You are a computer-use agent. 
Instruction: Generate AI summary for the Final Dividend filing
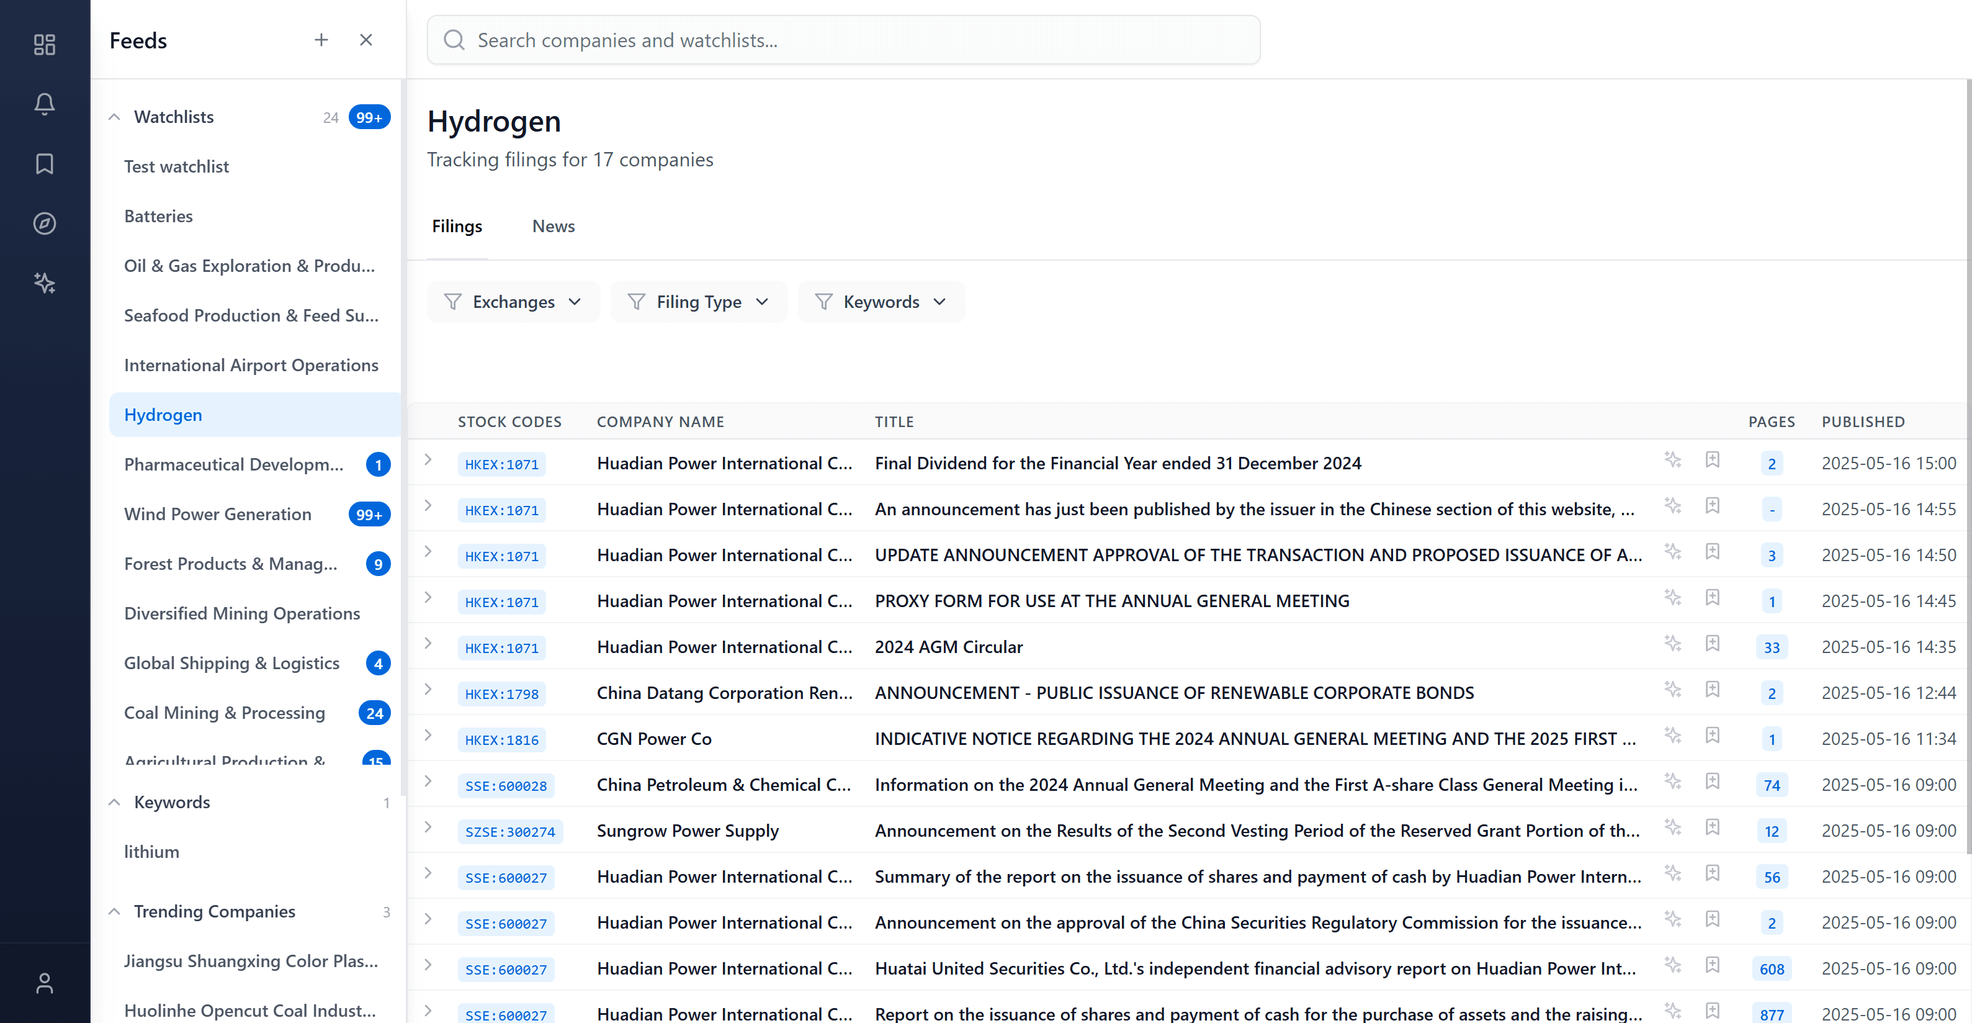(1673, 460)
